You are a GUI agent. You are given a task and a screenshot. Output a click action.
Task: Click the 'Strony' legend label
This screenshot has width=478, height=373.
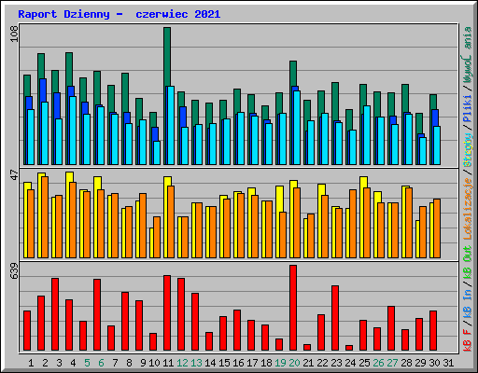(467, 150)
